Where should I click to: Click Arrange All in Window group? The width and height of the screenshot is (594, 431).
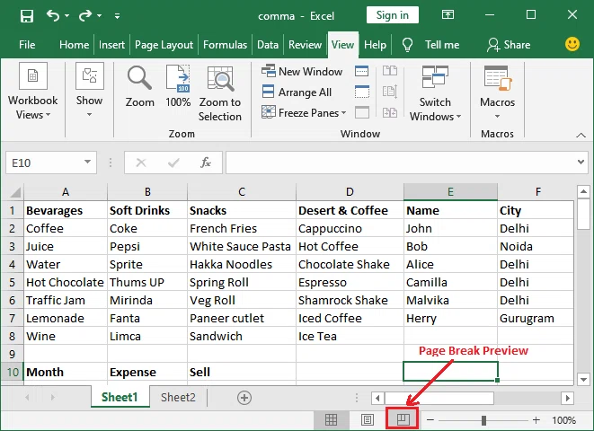[x=297, y=92]
